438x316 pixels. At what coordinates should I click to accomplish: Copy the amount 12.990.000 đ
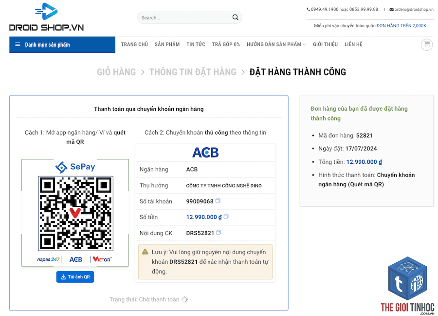click(x=226, y=217)
